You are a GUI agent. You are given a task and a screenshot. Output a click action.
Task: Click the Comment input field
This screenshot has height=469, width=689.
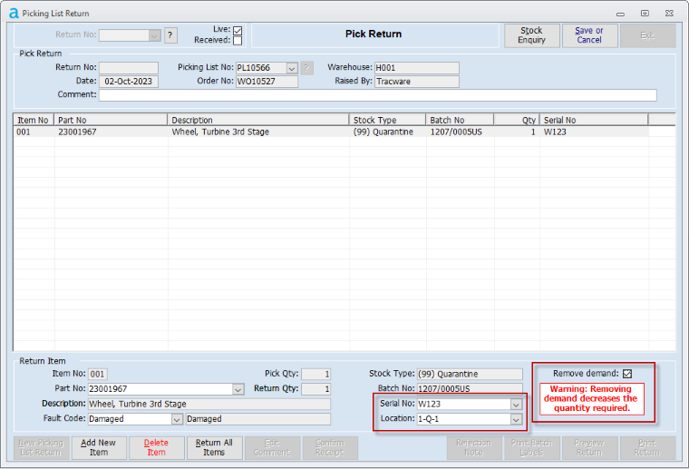[x=377, y=95]
